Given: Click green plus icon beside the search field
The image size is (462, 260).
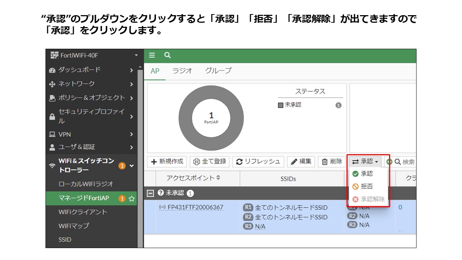Looking at the screenshot, I should click(389, 162).
